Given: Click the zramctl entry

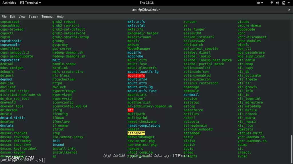Looking at the screenshot, I should tap(244, 152).
